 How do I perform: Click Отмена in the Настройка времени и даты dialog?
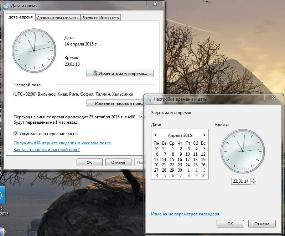click(x=262, y=224)
